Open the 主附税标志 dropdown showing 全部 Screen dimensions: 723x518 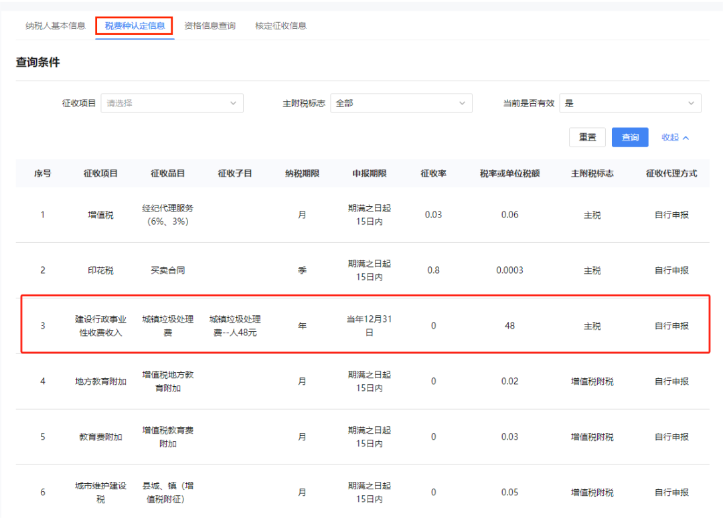(x=401, y=103)
